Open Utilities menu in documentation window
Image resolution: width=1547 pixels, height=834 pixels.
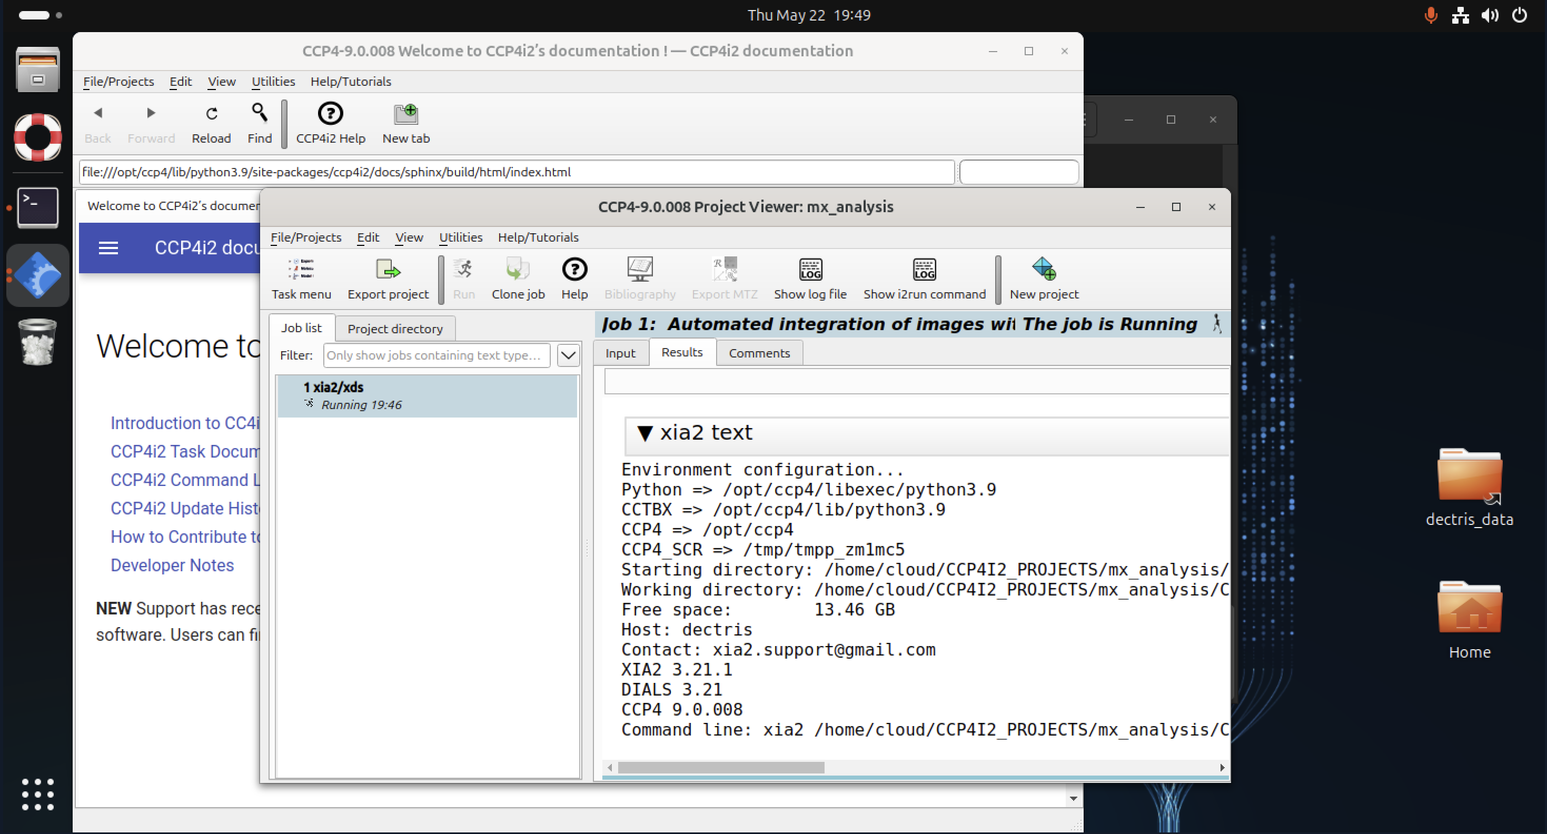[x=273, y=82]
